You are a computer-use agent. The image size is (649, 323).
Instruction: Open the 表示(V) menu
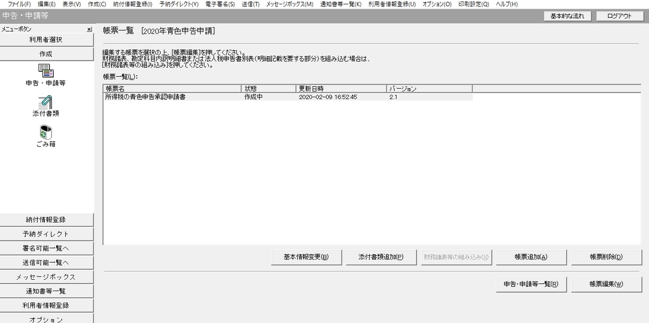tap(71, 4)
